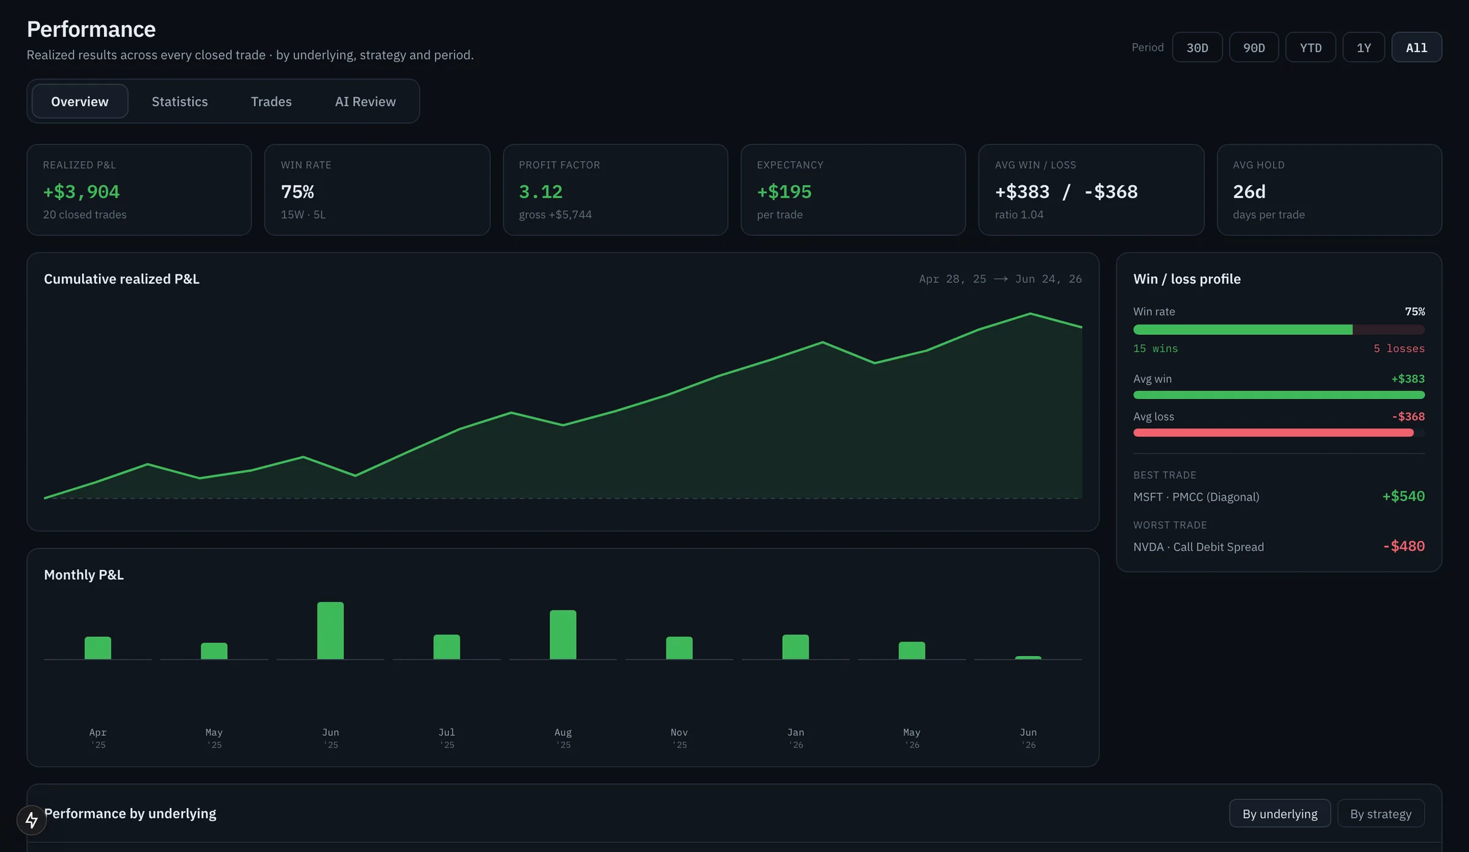Click the chart date range Apr 28, 25 → Jun 24, 26
Screen dimensions: 1469x852
(1000, 279)
